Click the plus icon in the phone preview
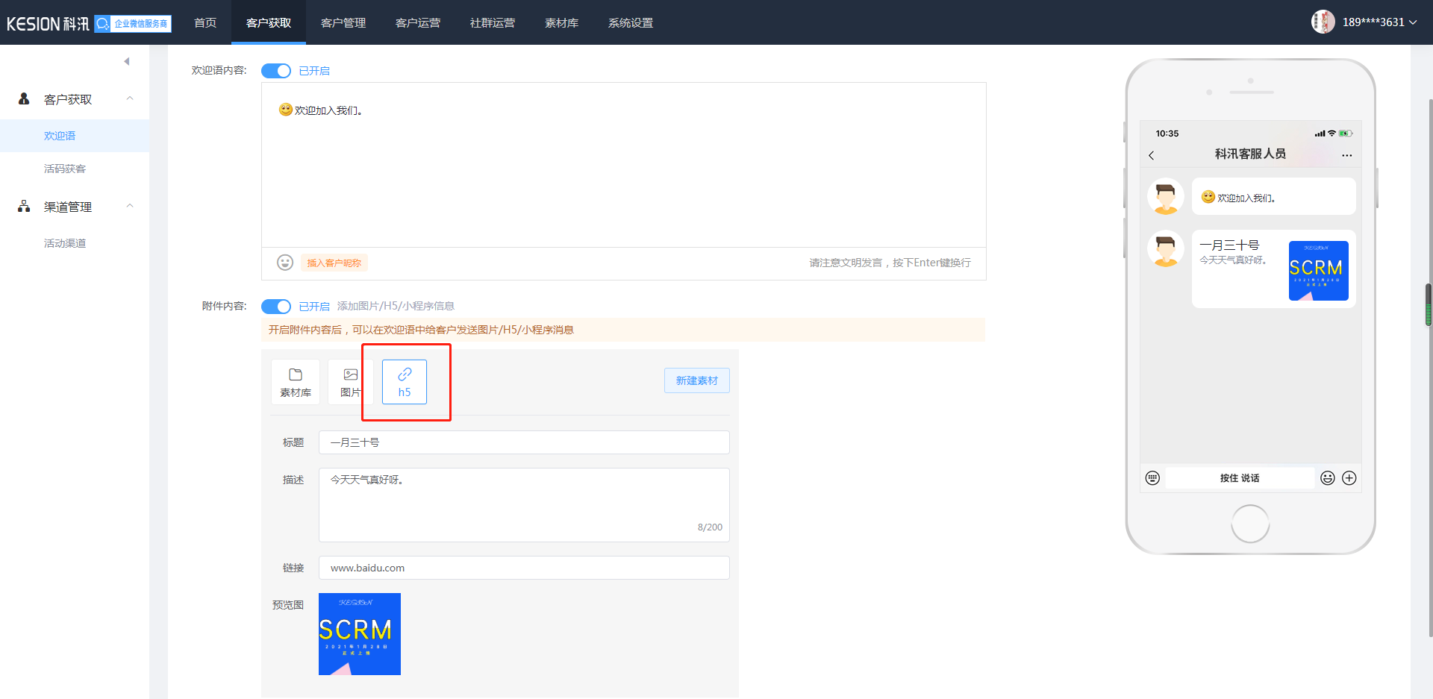Screen dimensions: 1433x699 pyautogui.click(x=1349, y=478)
